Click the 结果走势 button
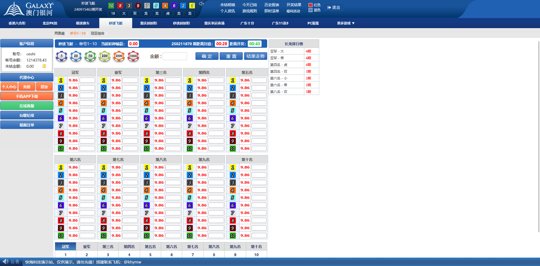This screenshot has width=540, height=266. pos(255,56)
